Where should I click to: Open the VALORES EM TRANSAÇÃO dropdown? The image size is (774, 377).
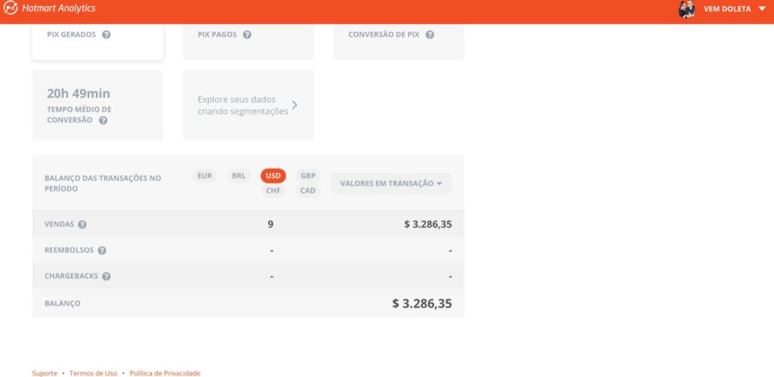pyautogui.click(x=391, y=184)
